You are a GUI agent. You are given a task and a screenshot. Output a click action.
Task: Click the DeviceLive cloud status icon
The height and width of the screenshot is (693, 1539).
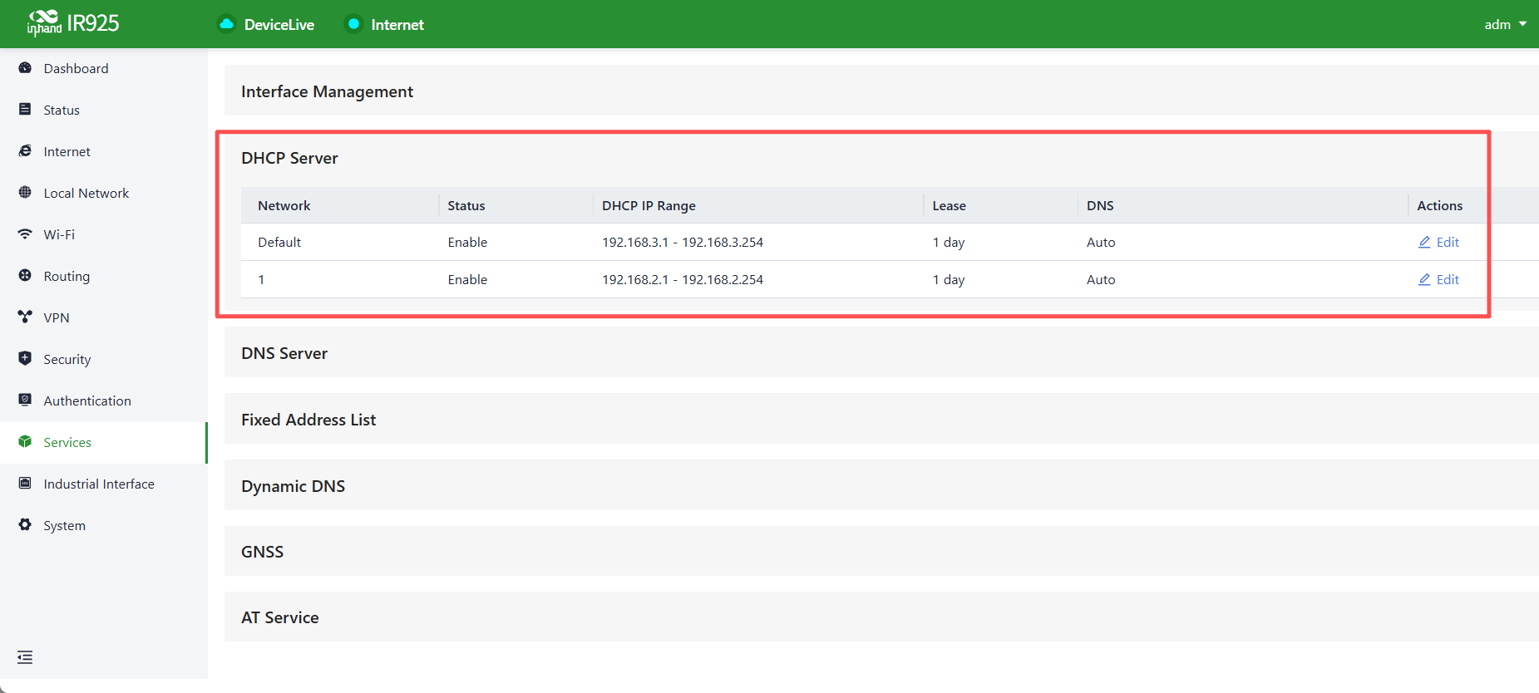[226, 24]
